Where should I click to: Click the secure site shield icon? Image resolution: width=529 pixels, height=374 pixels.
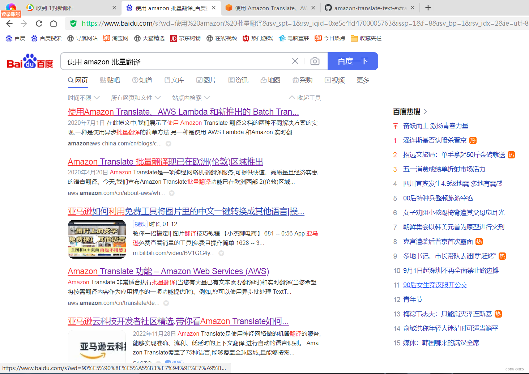(x=73, y=24)
